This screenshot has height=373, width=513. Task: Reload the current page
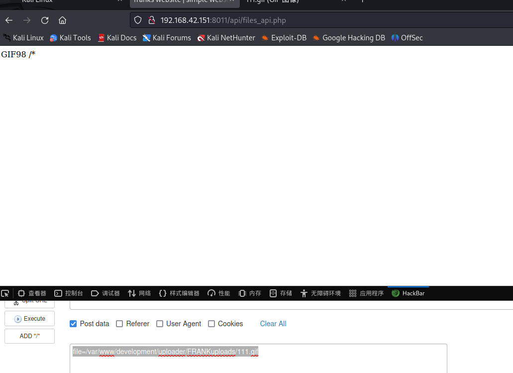pos(45,20)
